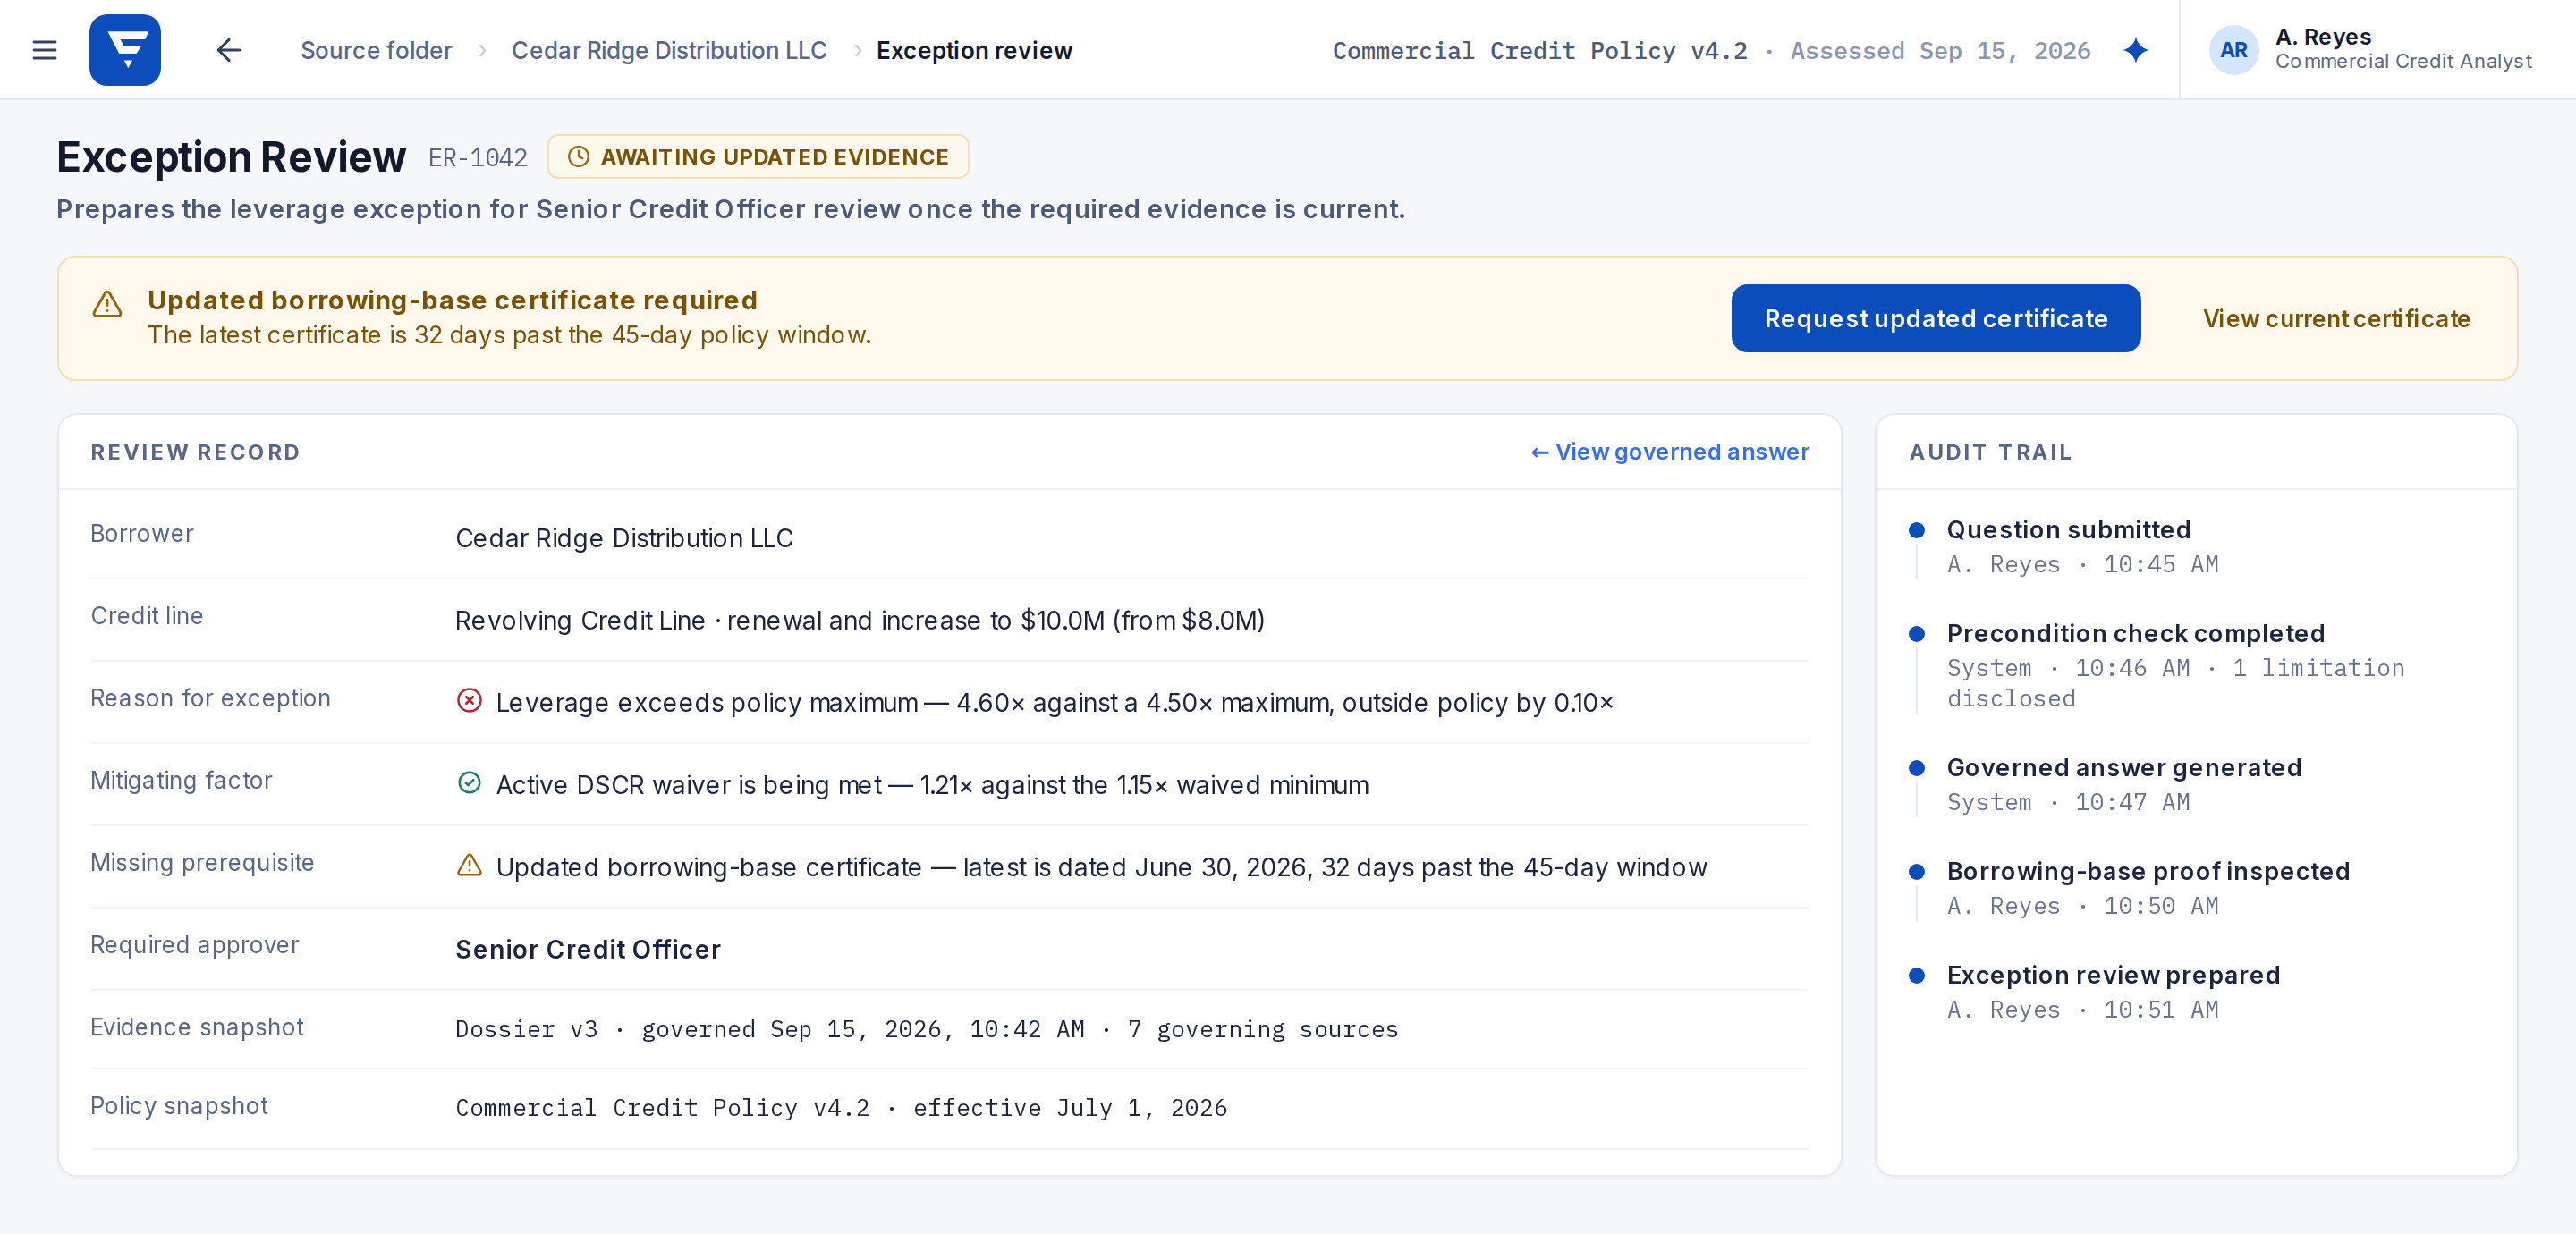Select the Precondition check completed audit dot
This screenshot has height=1234, width=2576.
coord(1916,634)
